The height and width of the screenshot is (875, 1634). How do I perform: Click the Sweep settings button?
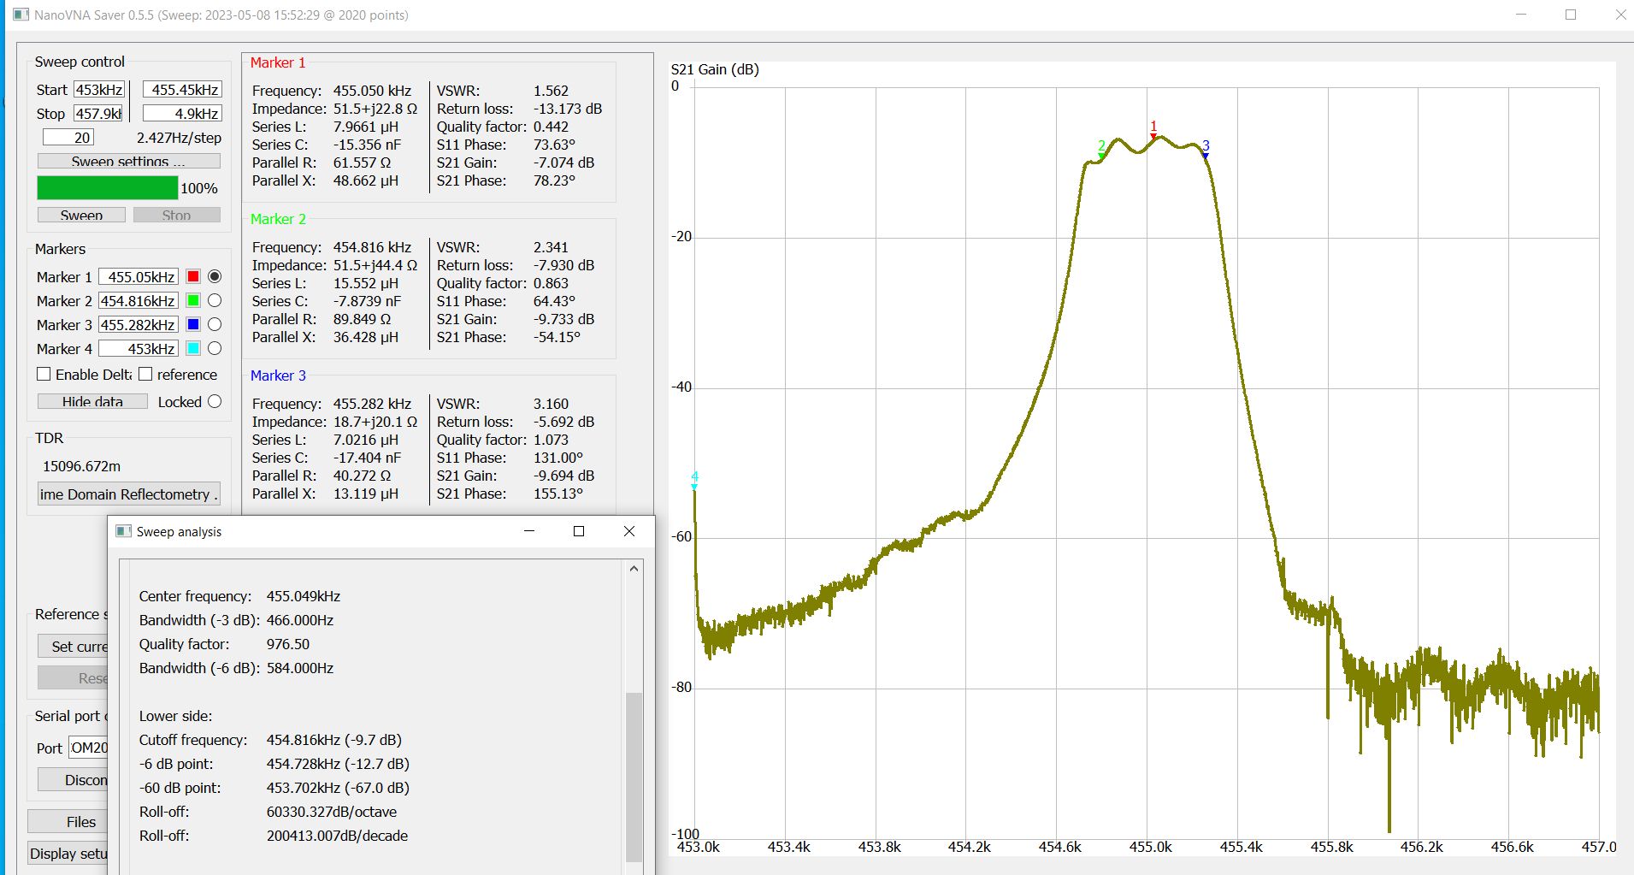[x=128, y=161]
